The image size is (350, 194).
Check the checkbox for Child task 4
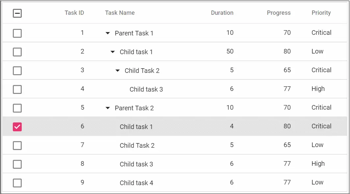(x=17, y=183)
